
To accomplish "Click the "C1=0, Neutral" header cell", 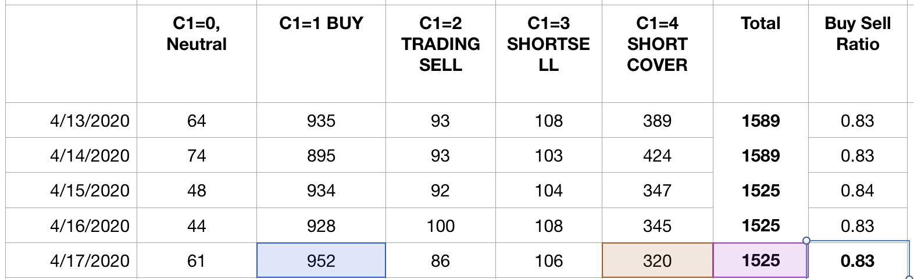I will (x=197, y=34).
